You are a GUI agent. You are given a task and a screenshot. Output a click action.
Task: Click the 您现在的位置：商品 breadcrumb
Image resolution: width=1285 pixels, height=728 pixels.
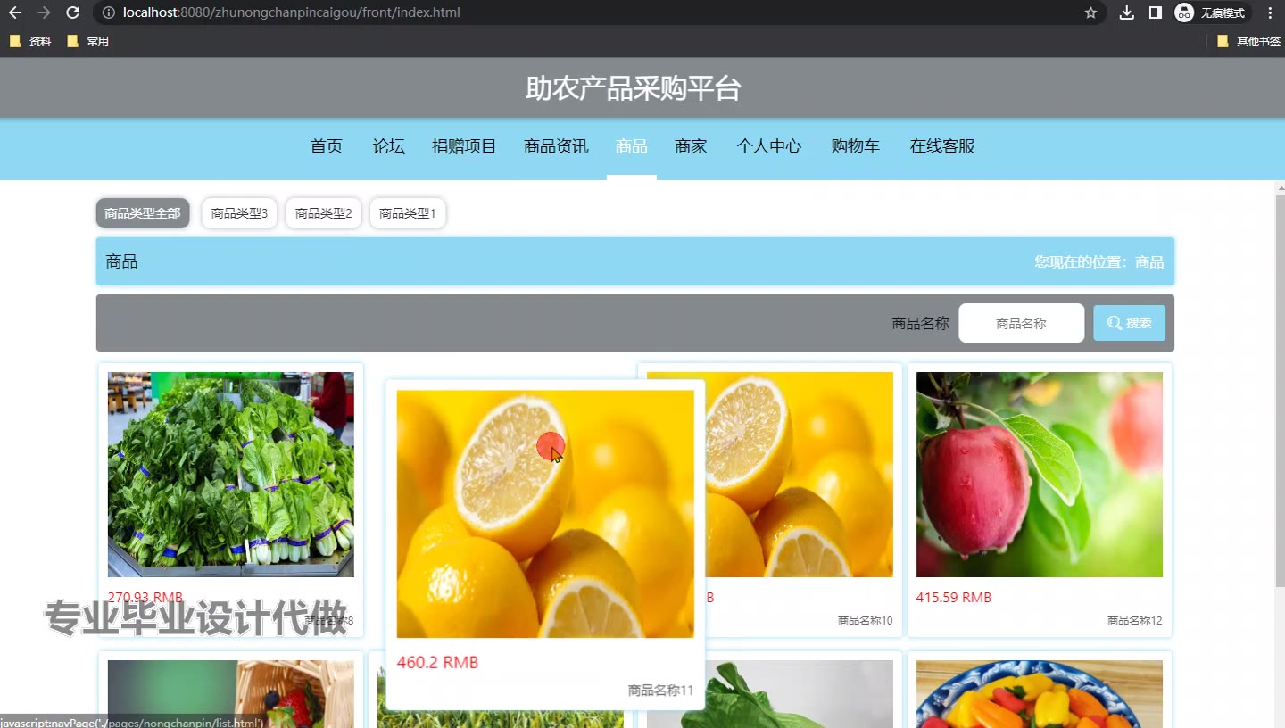(1099, 261)
